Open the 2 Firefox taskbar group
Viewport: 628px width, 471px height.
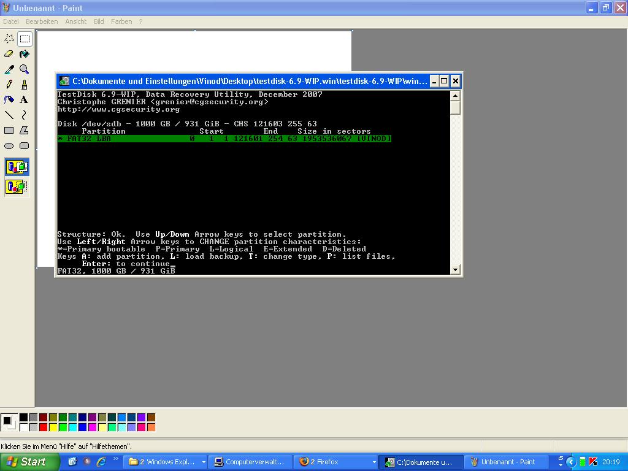(x=335, y=462)
